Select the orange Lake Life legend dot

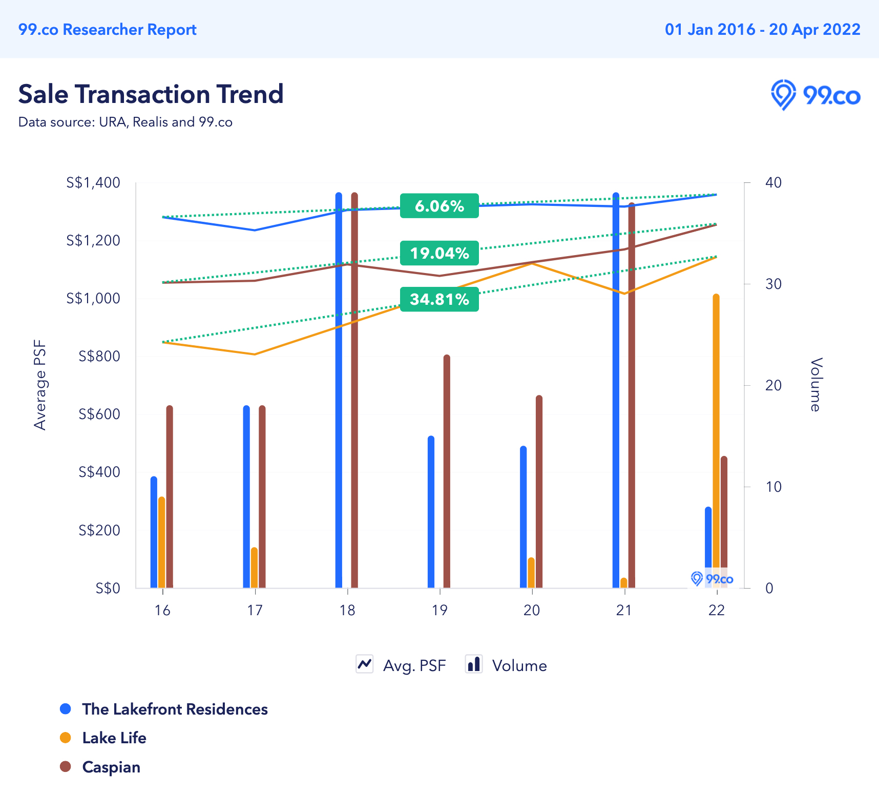click(x=66, y=738)
